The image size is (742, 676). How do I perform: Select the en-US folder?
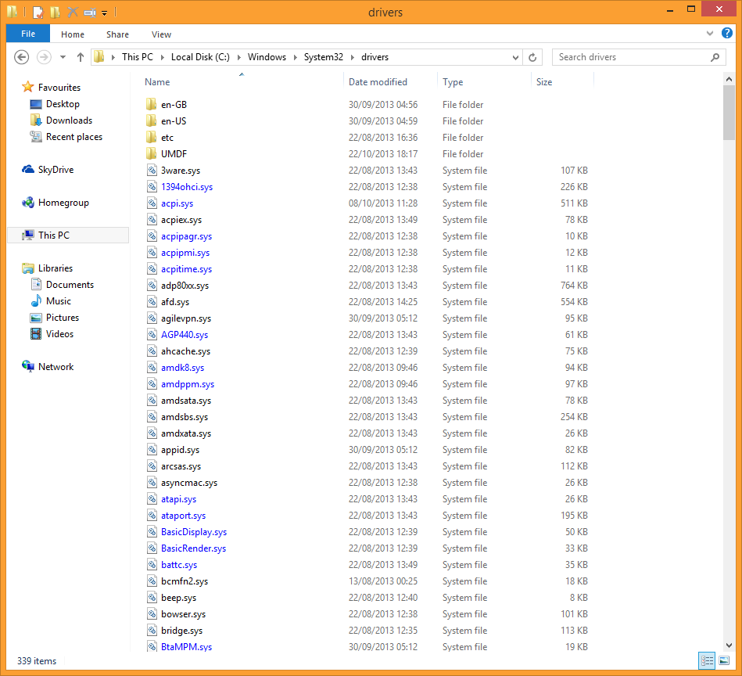tap(174, 121)
